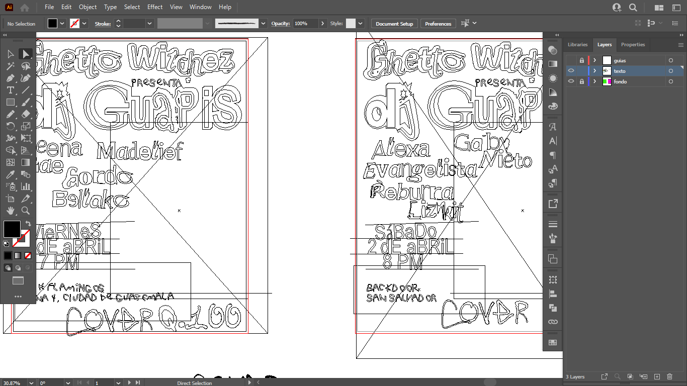Select the Scale tool
Viewport: 687px width, 386px height.
[26, 126]
